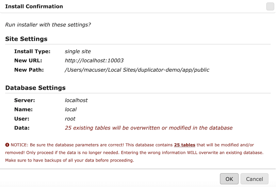Click the User value 'root'
The width and height of the screenshot is (276, 187).
(70, 119)
